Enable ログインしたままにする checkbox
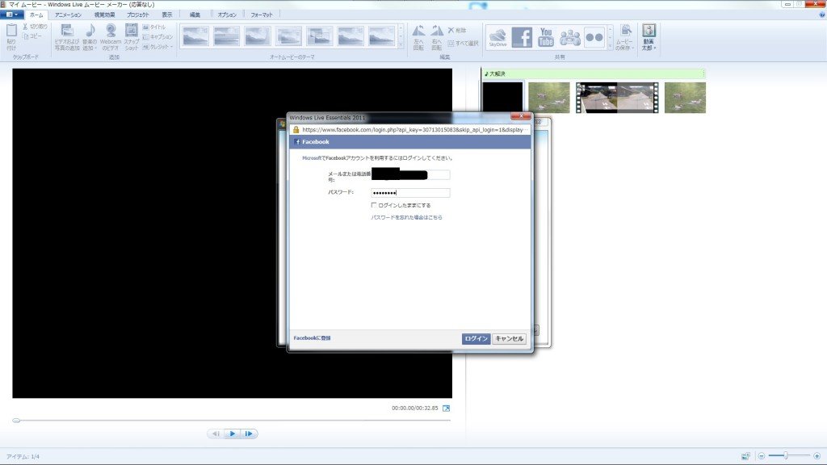Image resolution: width=827 pixels, height=465 pixels. [374, 205]
